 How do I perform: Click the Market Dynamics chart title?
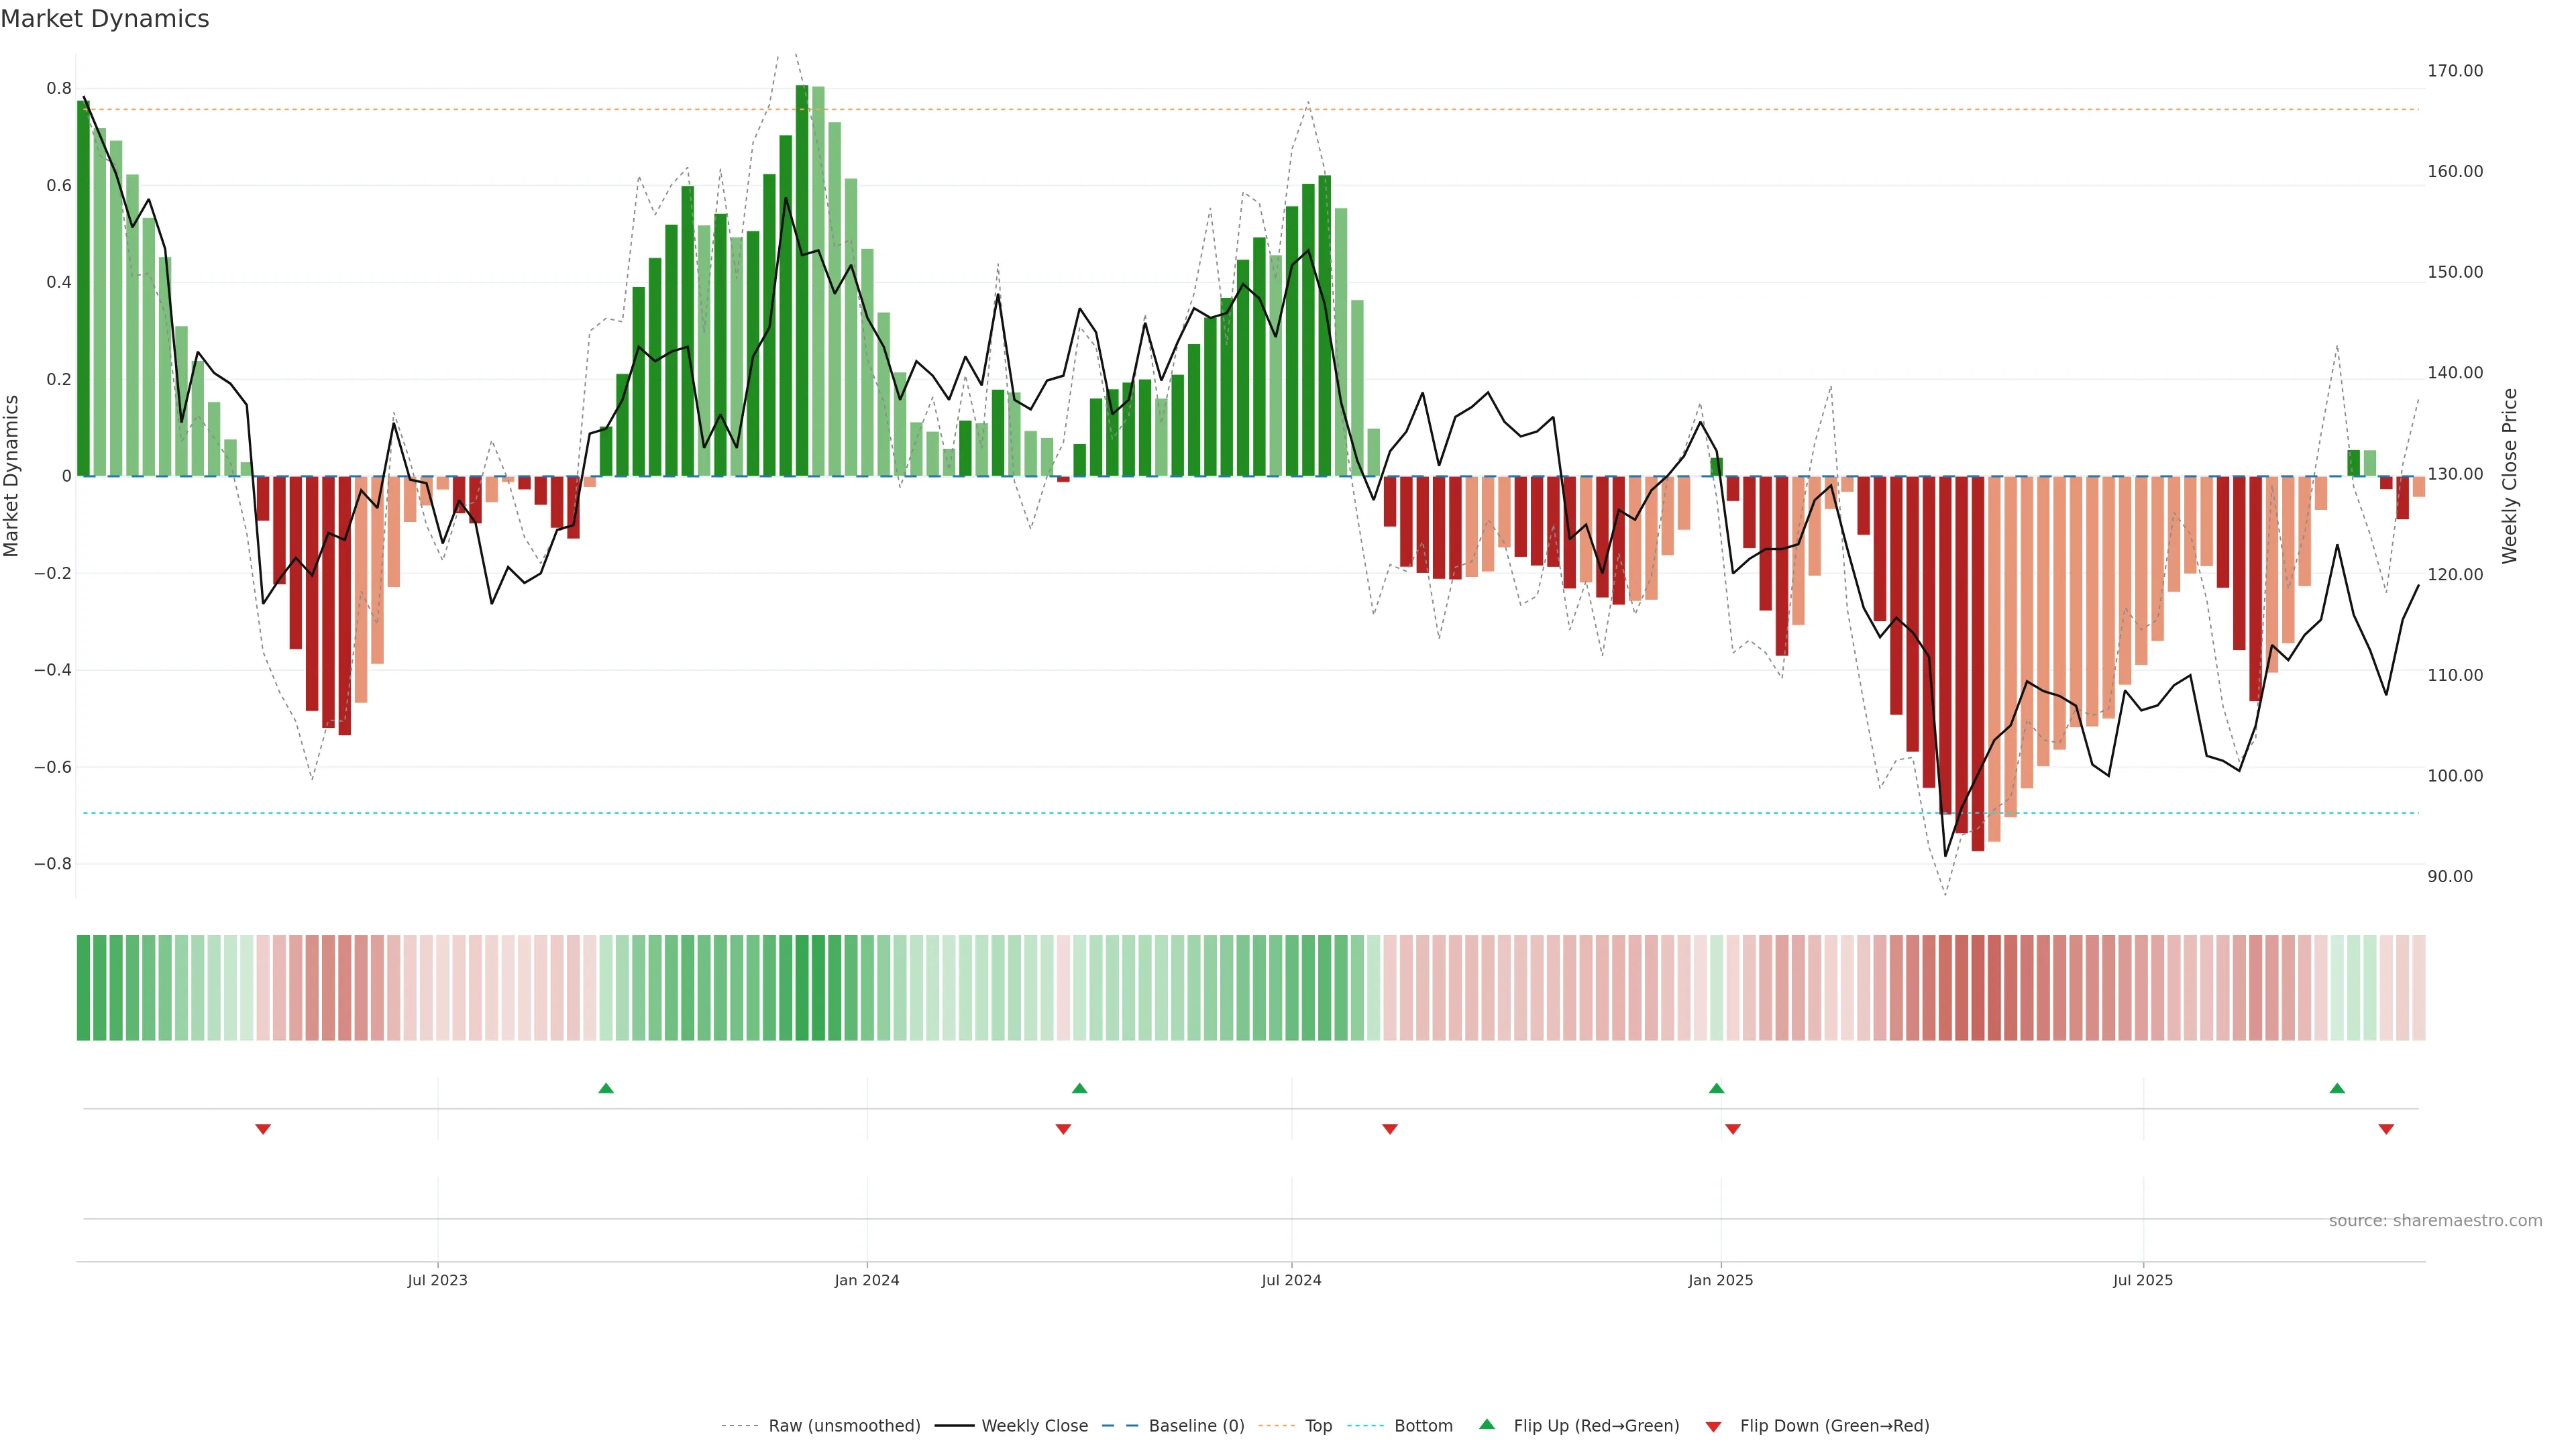105,19
